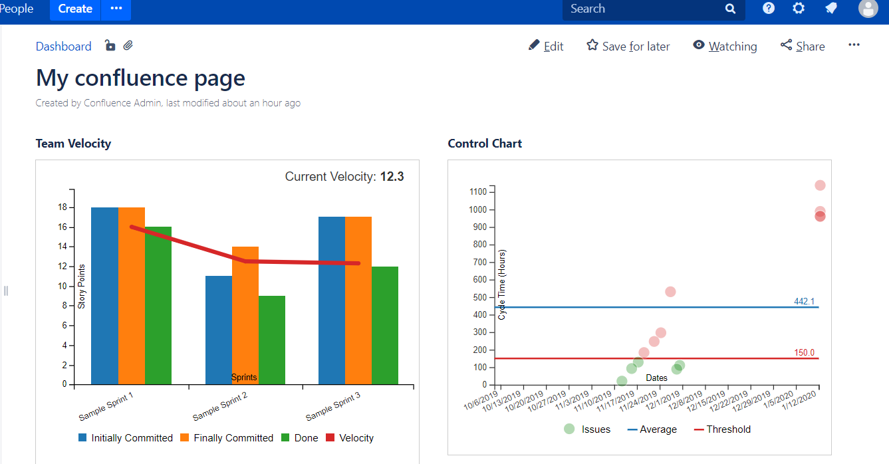The height and width of the screenshot is (464, 889).
Task: Open the settings gear icon
Action: click(x=799, y=9)
